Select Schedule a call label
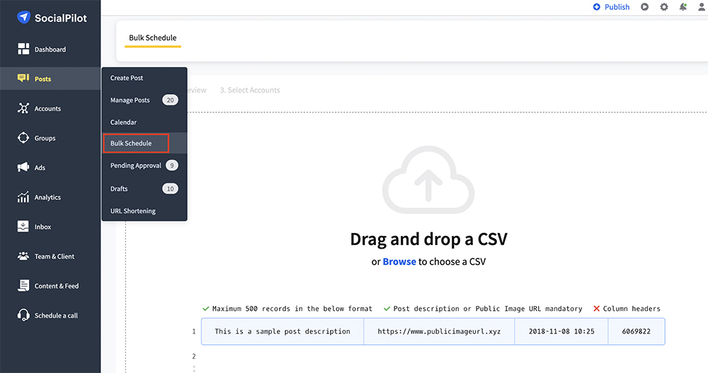Screen dimensions: 708x373 (56, 316)
